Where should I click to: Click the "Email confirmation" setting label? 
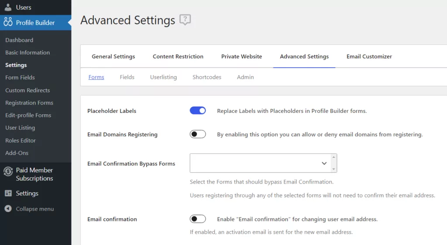(112, 219)
